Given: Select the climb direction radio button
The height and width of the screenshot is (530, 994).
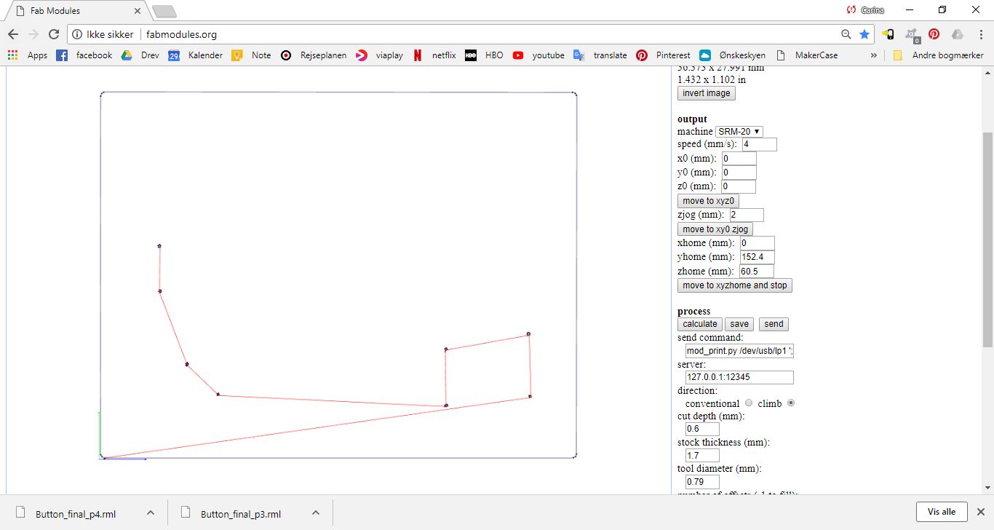Looking at the screenshot, I should point(791,403).
